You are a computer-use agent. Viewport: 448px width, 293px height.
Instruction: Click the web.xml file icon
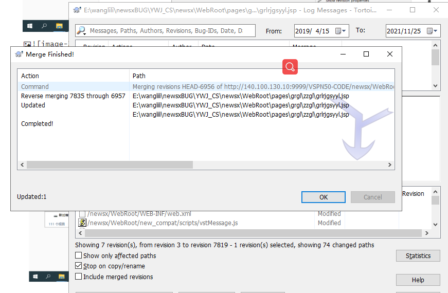tap(82, 214)
